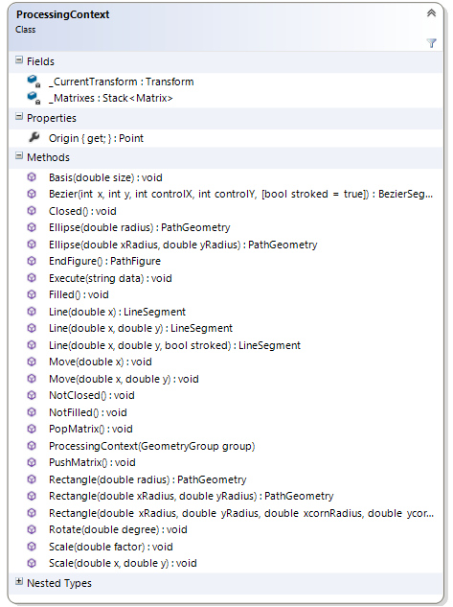Collapse the Properties section
Image resolution: width=453 pixels, height=607 pixels.
tap(19, 117)
